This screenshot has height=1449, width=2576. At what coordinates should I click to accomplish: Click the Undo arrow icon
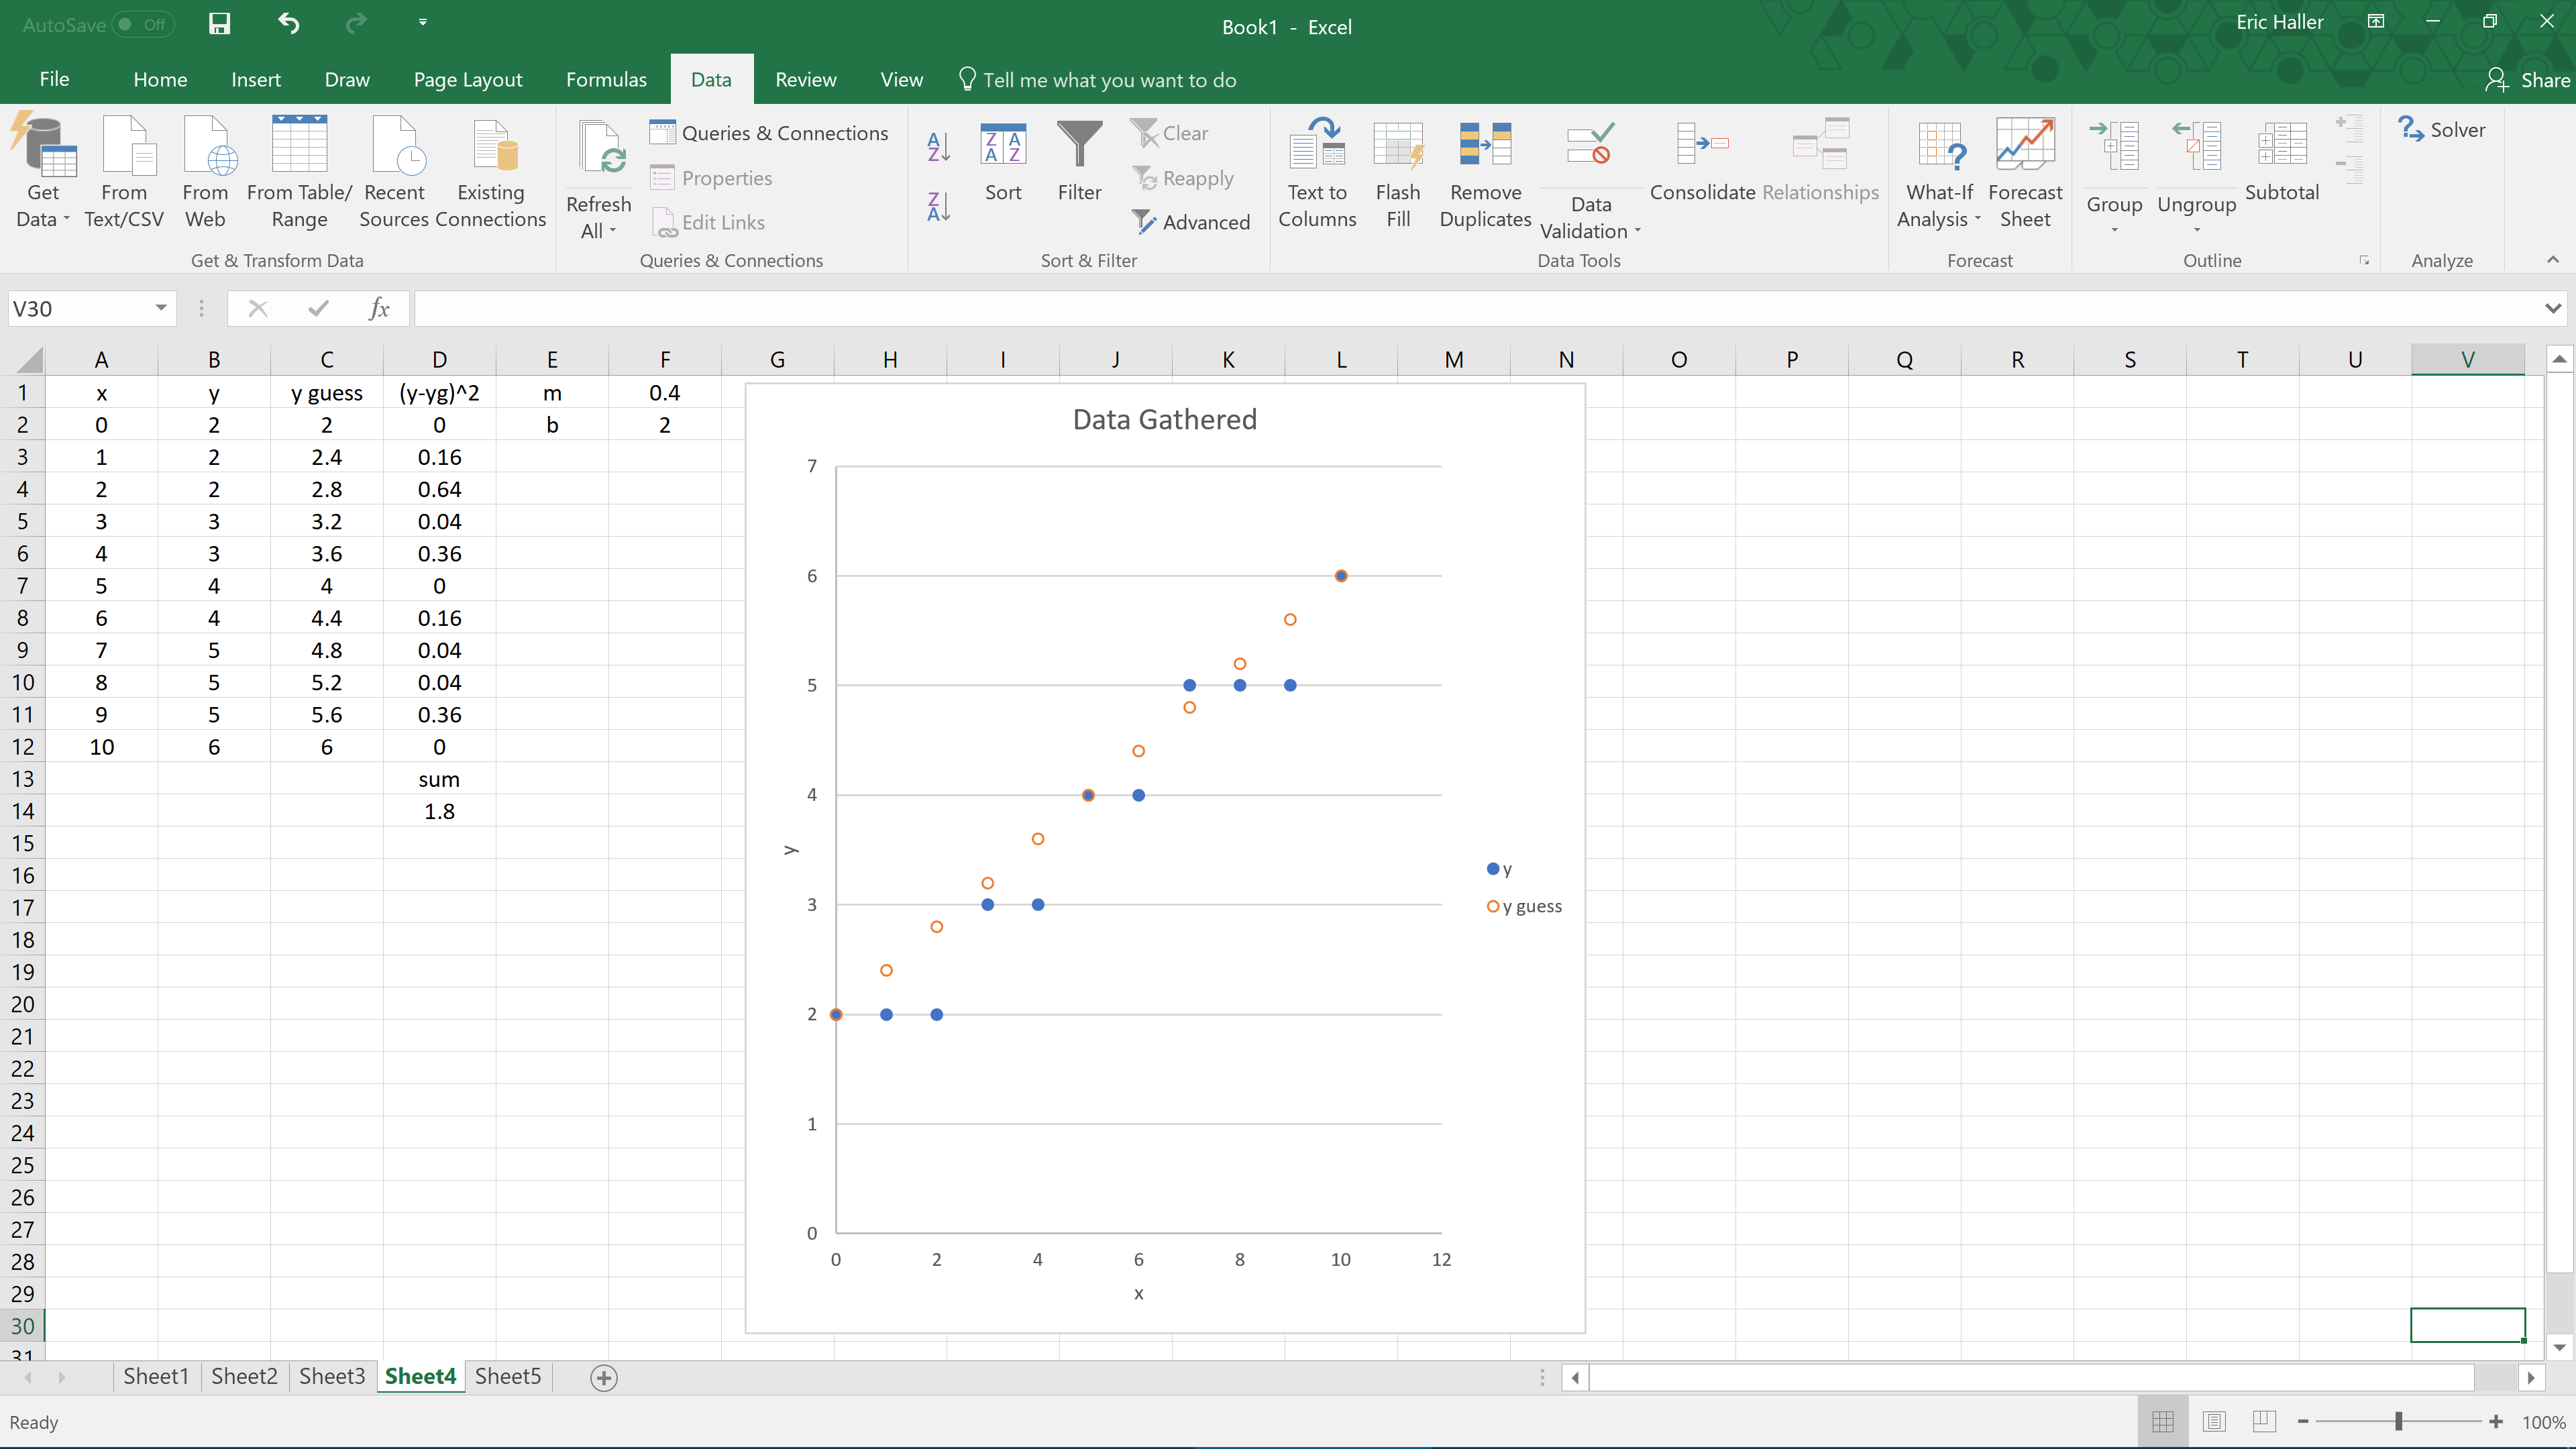coord(289,23)
